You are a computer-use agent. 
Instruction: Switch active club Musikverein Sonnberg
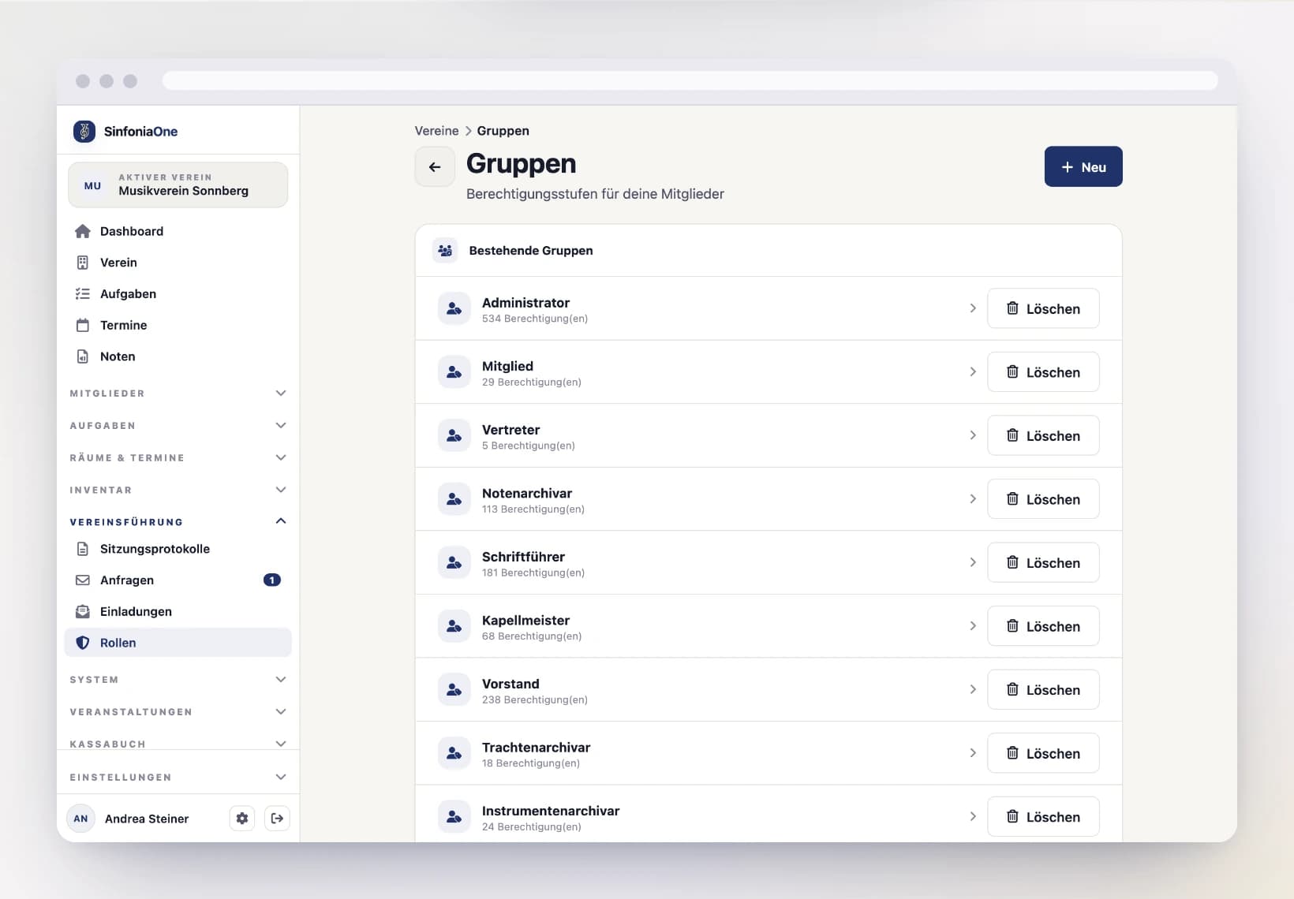click(178, 185)
